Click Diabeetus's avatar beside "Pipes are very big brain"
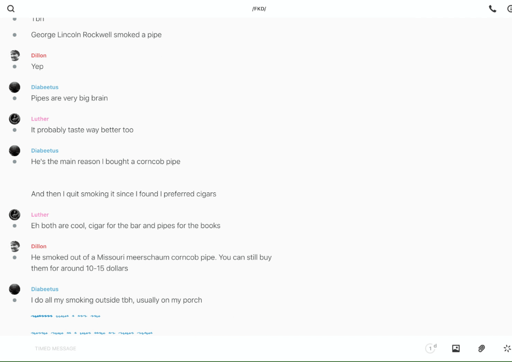 [14, 87]
